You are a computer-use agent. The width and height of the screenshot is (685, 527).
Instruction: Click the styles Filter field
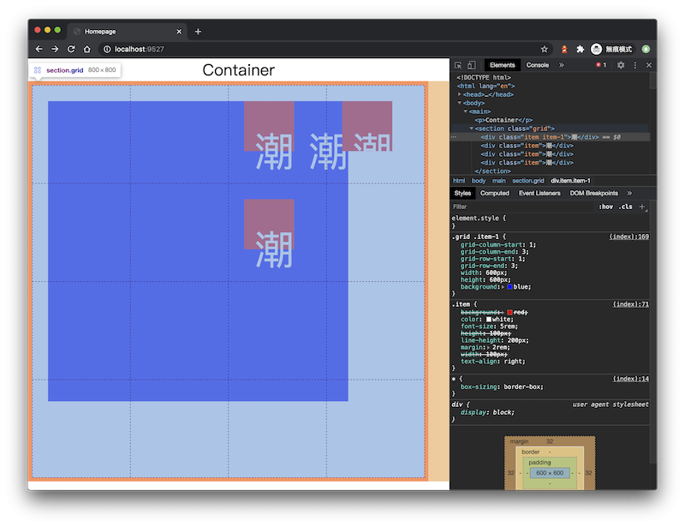pos(522,207)
